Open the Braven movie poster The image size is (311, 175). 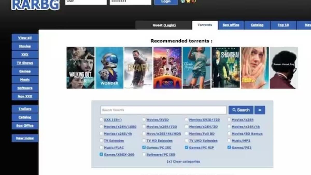[x=138, y=68]
